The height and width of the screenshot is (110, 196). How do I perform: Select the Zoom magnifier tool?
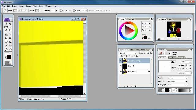pyautogui.click(x=6, y=50)
